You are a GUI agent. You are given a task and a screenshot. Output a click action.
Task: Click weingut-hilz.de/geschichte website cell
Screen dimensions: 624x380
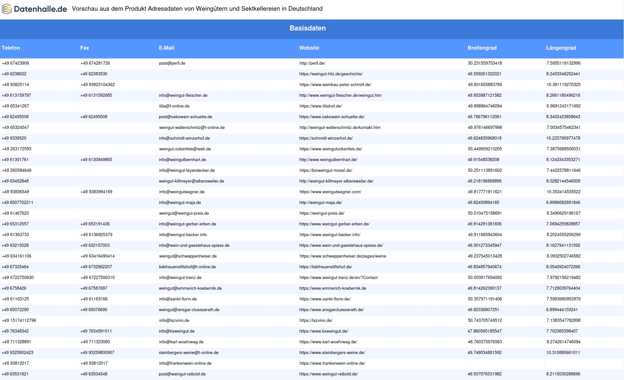(x=331, y=74)
